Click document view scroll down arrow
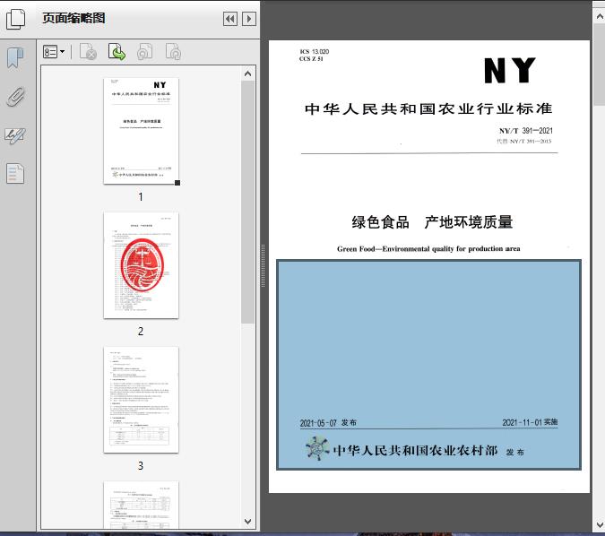The width and height of the screenshot is (605, 536). (x=600, y=525)
